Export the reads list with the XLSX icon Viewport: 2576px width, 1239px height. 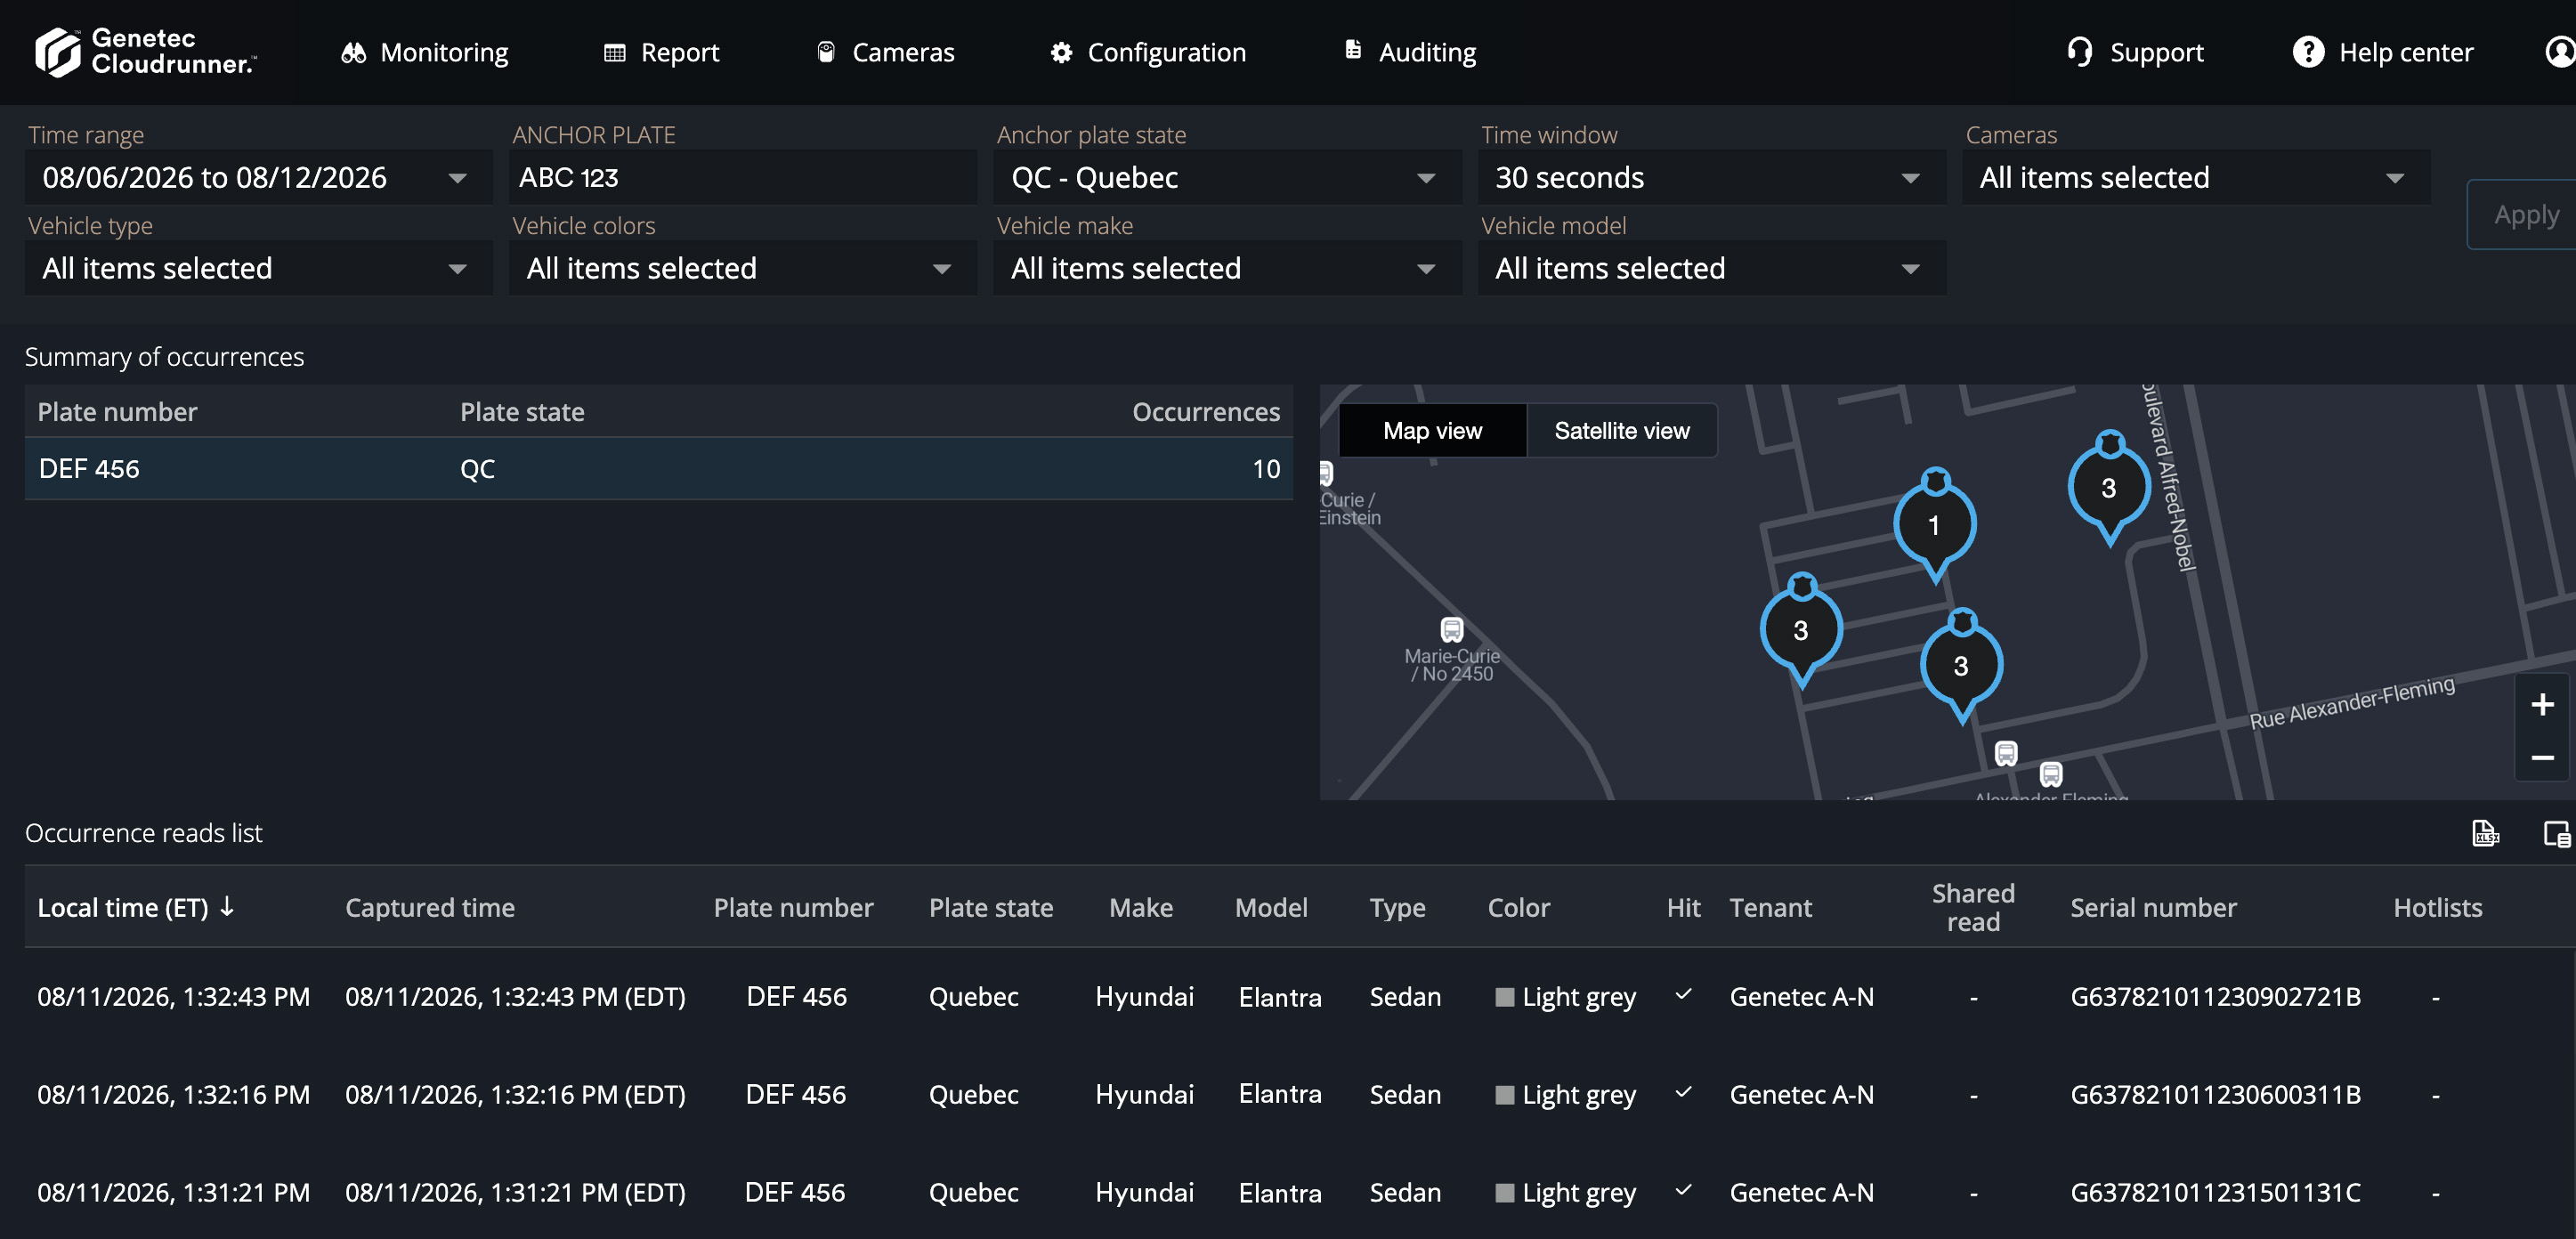(2485, 833)
